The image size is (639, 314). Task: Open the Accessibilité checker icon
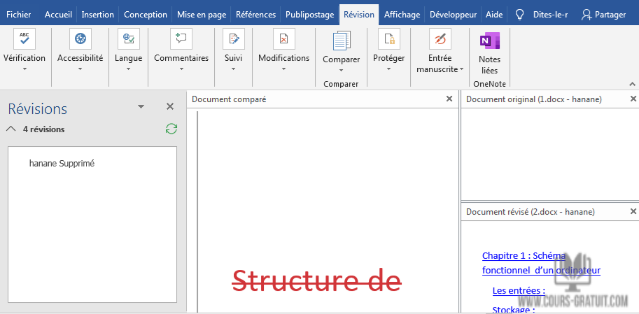tap(80, 39)
